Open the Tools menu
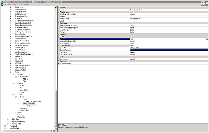 (15, 4)
